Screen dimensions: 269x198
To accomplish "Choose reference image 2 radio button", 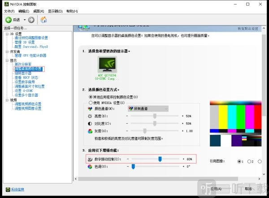I will 249,161.
